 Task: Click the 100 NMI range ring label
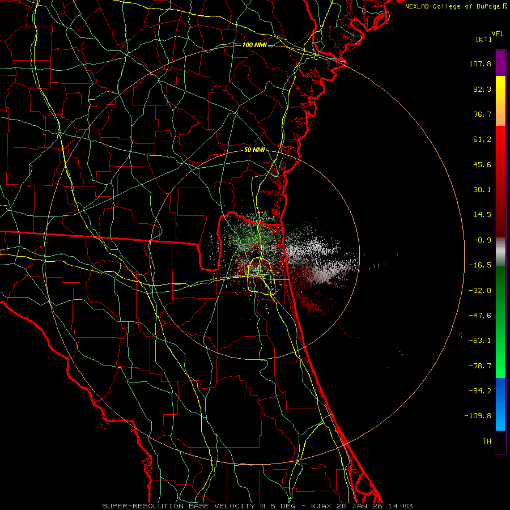pyautogui.click(x=254, y=45)
